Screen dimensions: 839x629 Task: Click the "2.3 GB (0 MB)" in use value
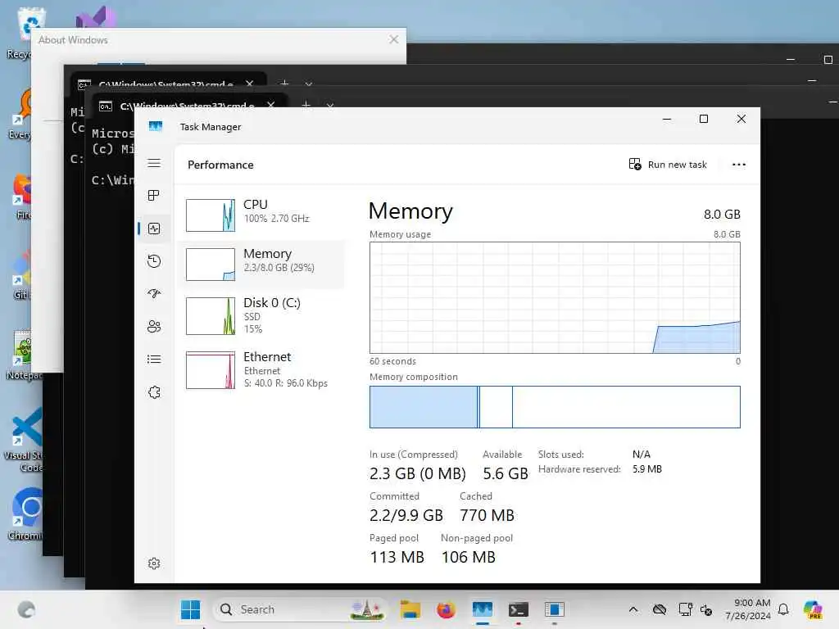pos(418,474)
